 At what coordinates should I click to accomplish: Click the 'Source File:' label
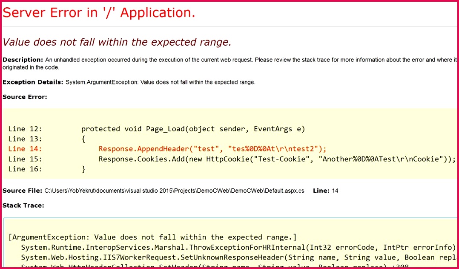pyautogui.click(x=23, y=191)
